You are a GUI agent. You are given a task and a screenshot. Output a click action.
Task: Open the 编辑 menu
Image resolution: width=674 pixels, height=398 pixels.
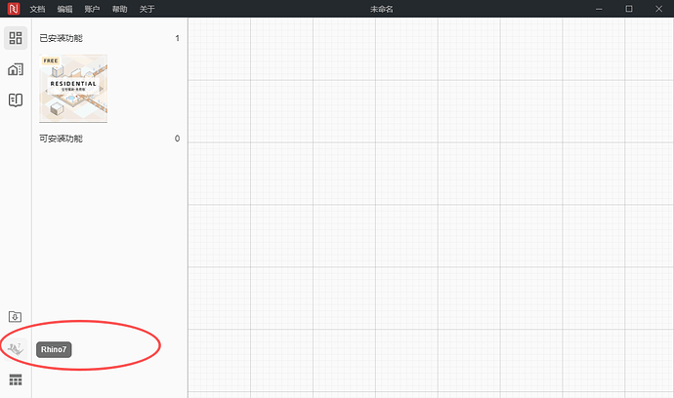(x=64, y=9)
